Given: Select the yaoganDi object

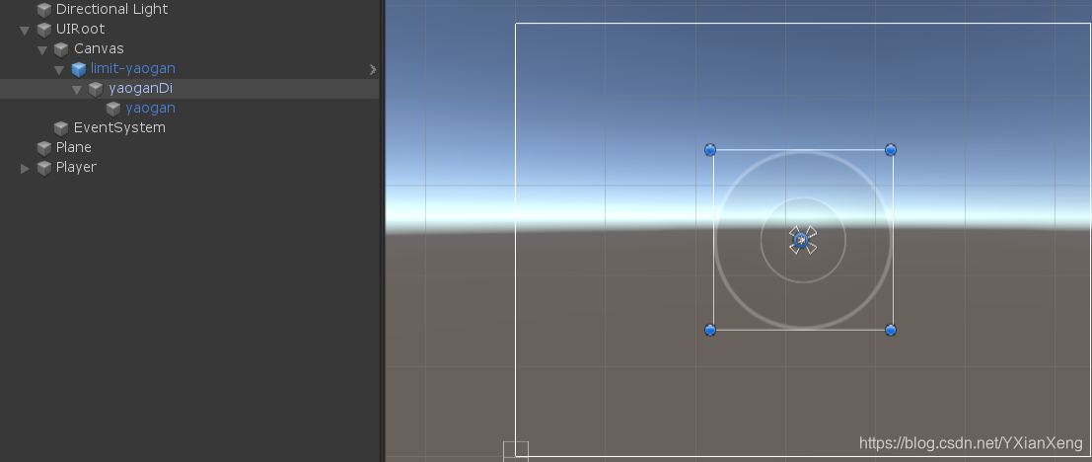Looking at the screenshot, I should (141, 89).
